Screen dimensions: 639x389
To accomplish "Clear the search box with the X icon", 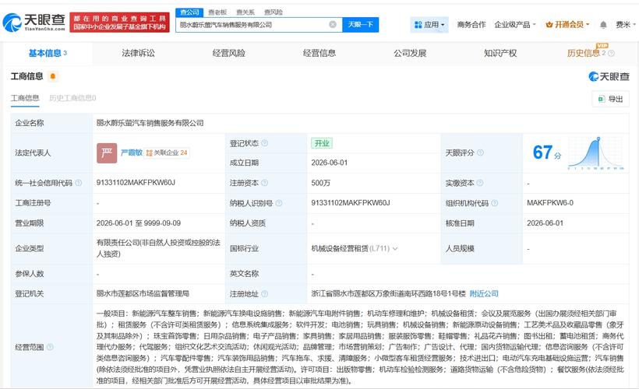I will click(x=333, y=24).
